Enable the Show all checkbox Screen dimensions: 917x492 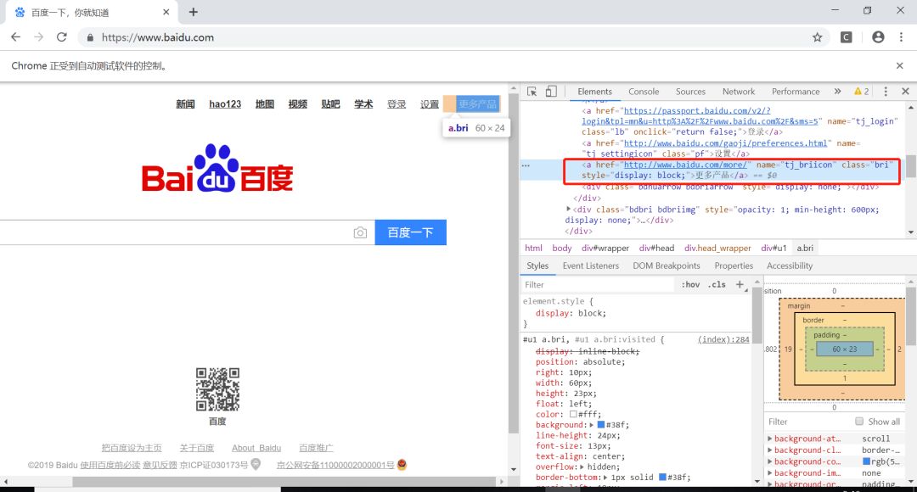(859, 422)
